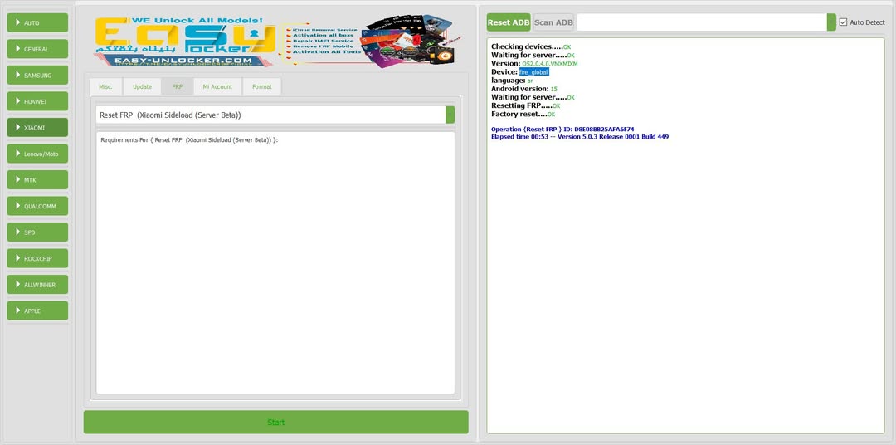Open the SPD sidebar category
The height and width of the screenshot is (445, 896).
tap(37, 232)
